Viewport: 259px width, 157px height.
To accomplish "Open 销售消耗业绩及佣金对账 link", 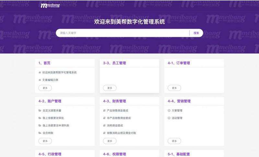I will click(121, 133).
